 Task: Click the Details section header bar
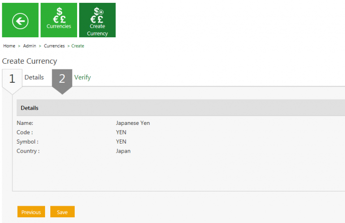click(181, 108)
